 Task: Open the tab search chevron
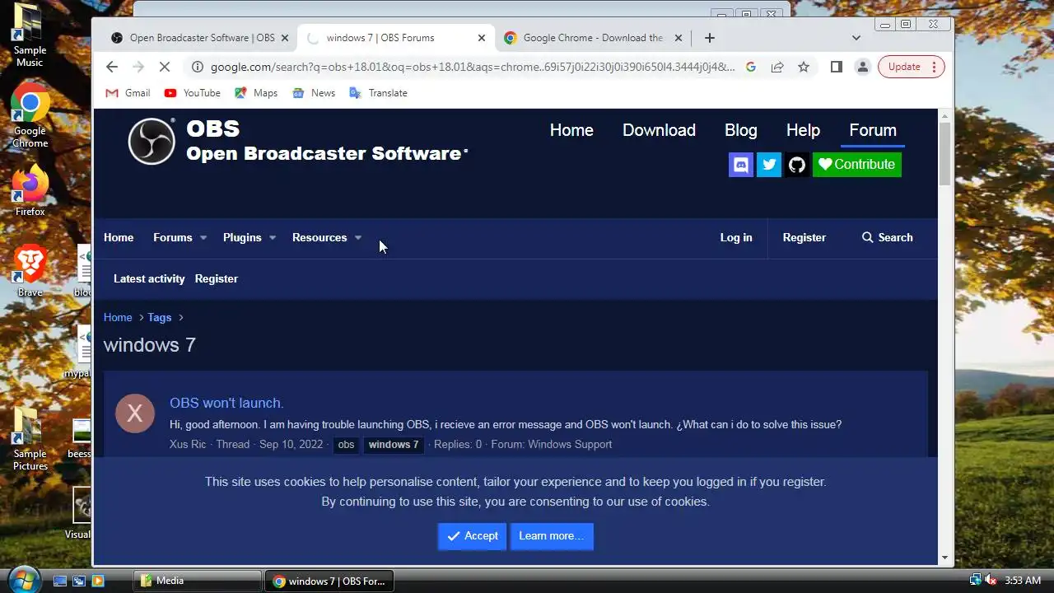856,38
